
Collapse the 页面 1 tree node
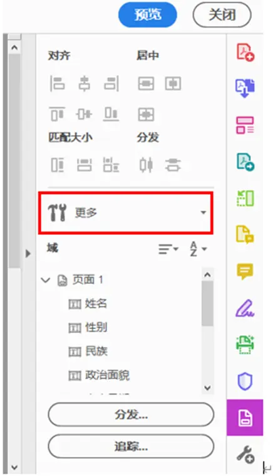tap(46, 280)
